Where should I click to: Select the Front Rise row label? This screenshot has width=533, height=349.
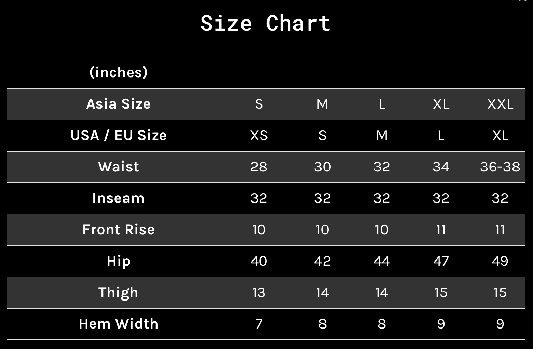tap(119, 229)
